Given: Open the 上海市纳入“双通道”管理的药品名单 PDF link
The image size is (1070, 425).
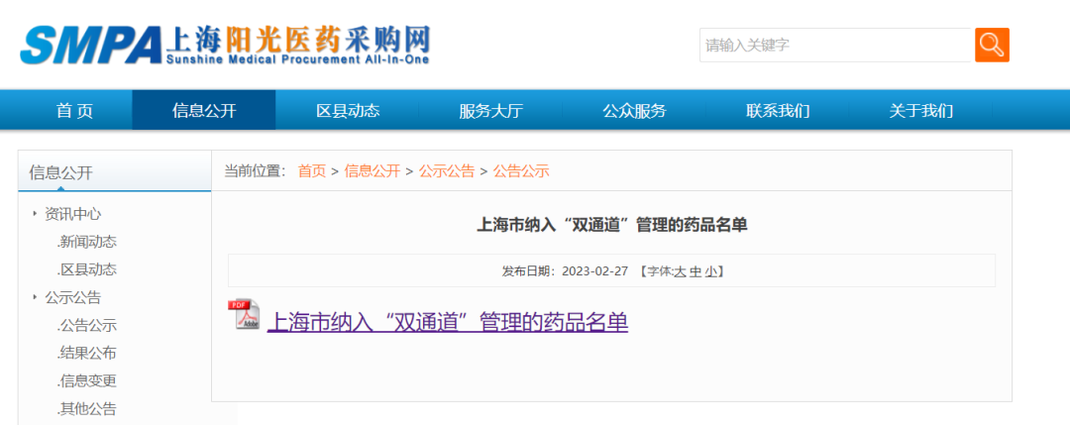Looking at the screenshot, I should click(448, 322).
